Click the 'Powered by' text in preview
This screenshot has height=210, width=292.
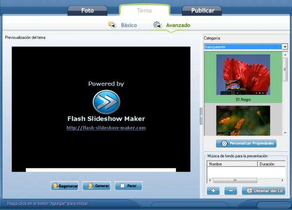point(106,84)
